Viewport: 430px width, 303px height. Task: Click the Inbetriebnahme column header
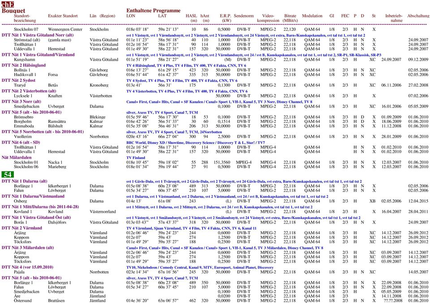click(394, 18)
